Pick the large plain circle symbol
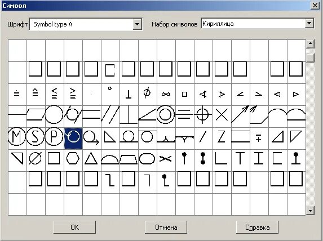 54,115
